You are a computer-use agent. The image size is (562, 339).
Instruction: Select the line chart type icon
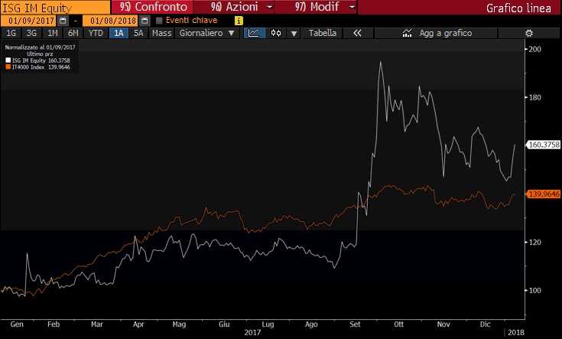pos(254,33)
